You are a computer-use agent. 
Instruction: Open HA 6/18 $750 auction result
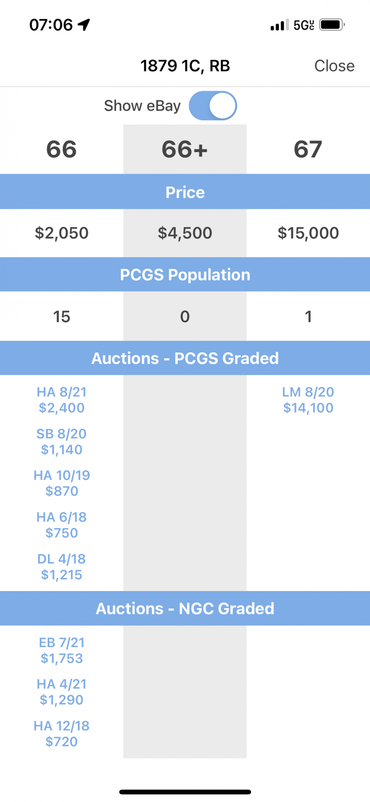62,525
